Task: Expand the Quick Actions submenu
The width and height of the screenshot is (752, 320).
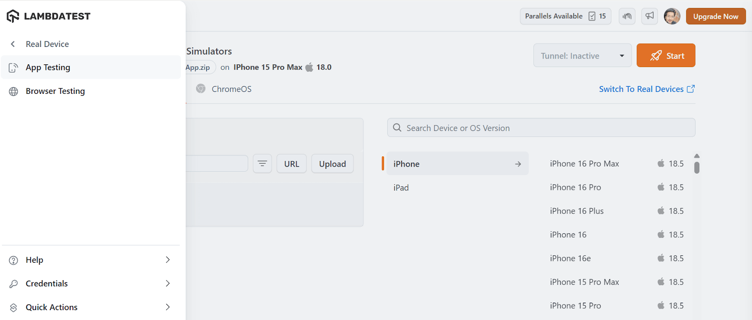Action: 168,307
